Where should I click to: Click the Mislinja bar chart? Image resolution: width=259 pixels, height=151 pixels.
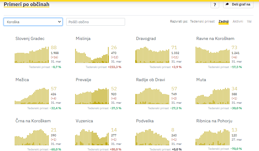92,55
